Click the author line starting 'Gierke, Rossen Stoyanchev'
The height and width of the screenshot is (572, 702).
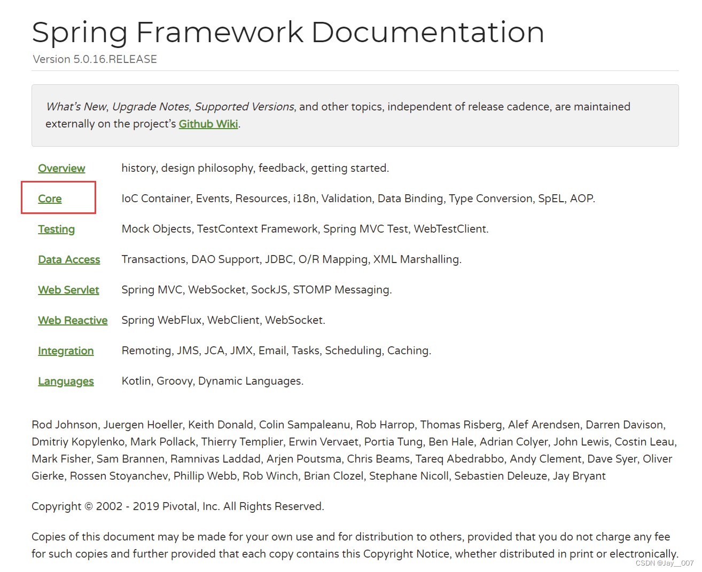pyautogui.click(x=318, y=476)
